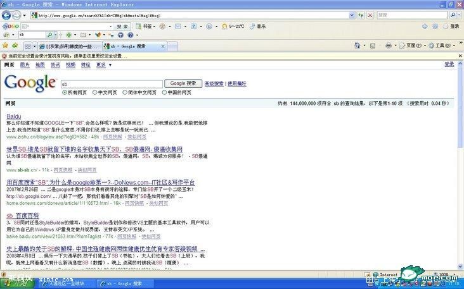Select the 中国的网页 radio option

tap(164, 92)
